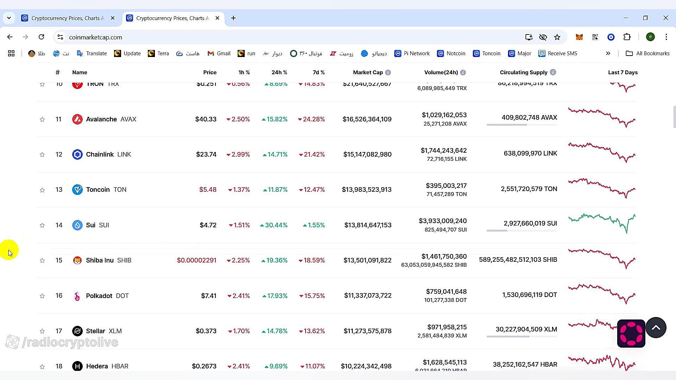Open the pink floating widget icon
Image resolution: width=676 pixels, height=380 pixels.
tap(631, 334)
